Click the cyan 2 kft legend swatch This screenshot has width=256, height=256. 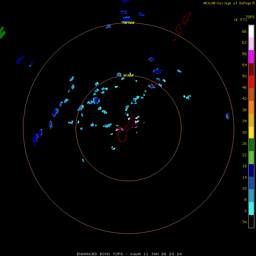point(251,208)
